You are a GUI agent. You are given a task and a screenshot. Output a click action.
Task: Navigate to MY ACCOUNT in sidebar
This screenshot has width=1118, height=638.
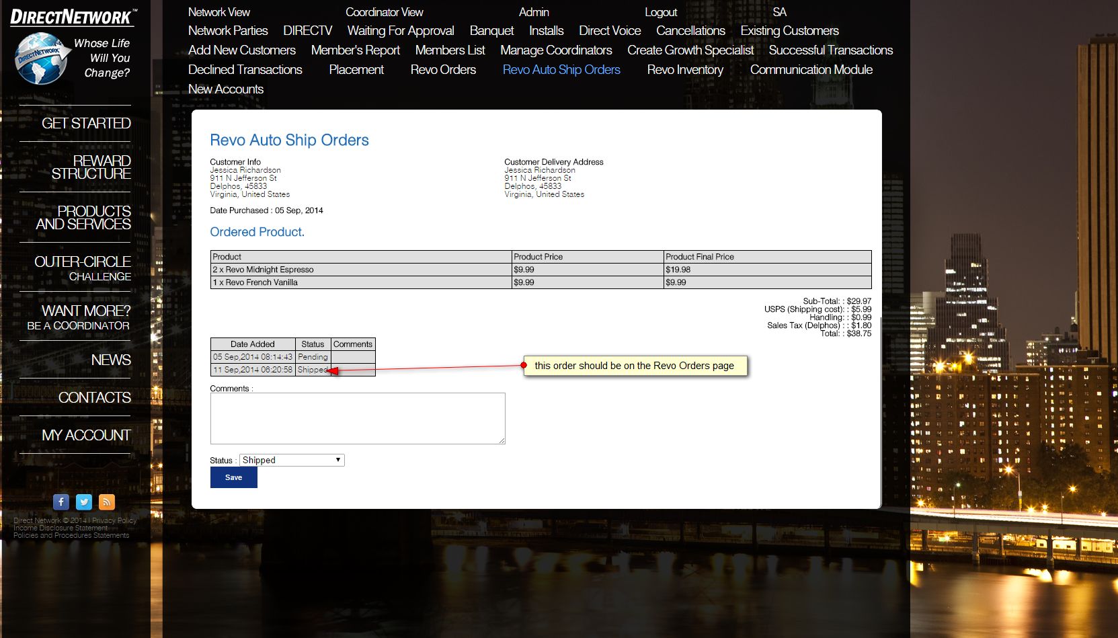(86, 435)
